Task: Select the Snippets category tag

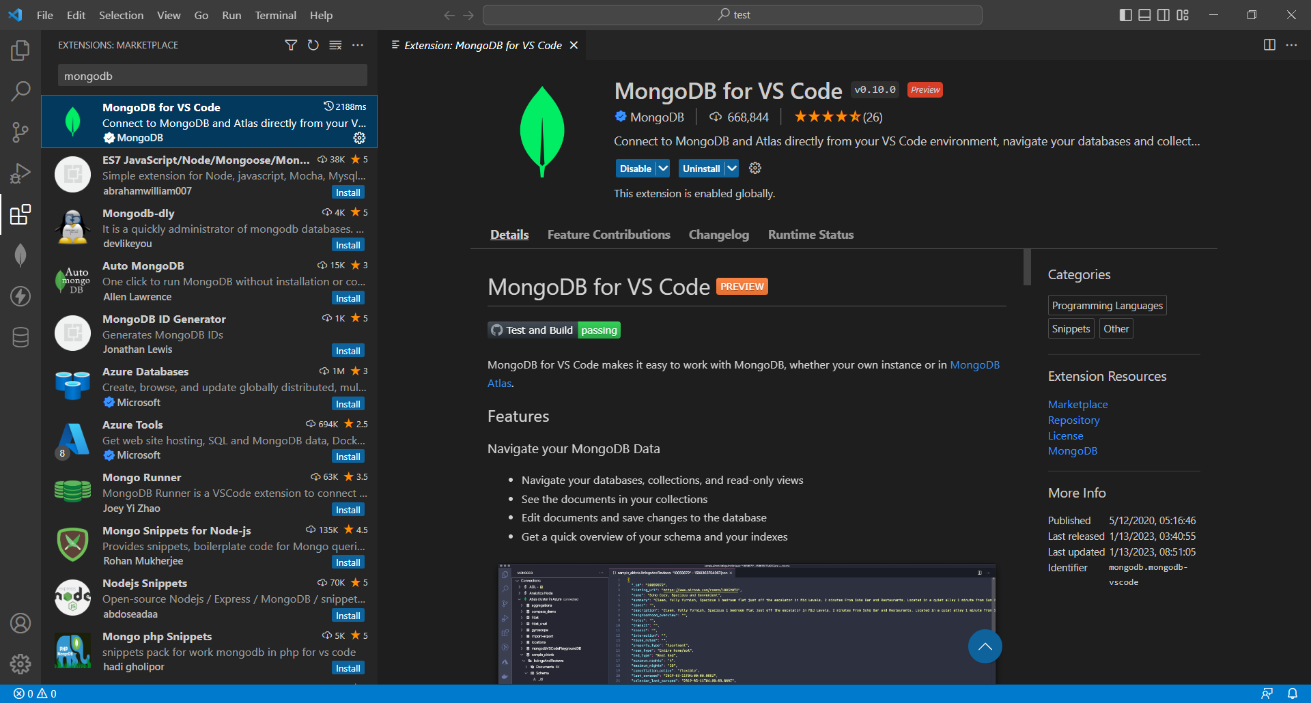Action: (x=1071, y=328)
